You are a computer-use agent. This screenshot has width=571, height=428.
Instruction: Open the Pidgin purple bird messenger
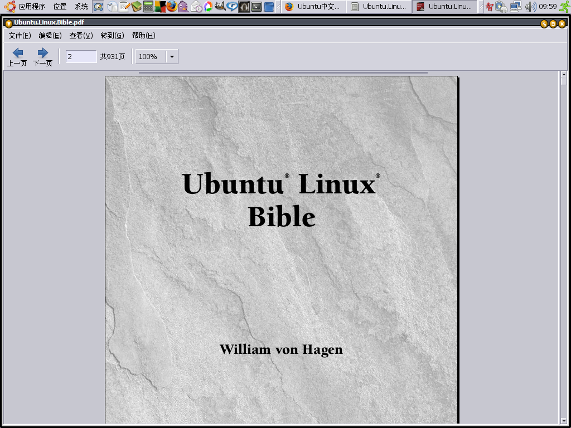click(183, 6)
